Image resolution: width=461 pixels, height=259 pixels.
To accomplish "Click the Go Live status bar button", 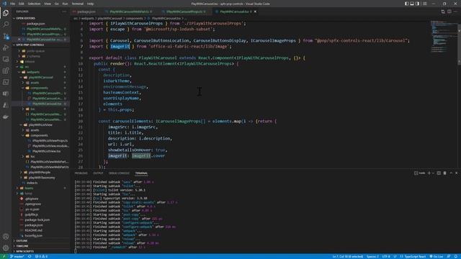I will (x=437, y=256).
